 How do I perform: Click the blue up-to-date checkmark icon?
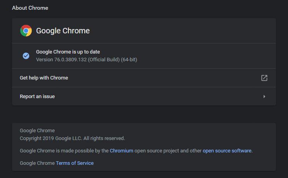pyautogui.click(x=26, y=56)
